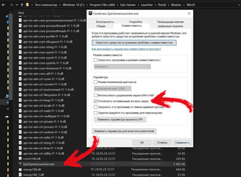
Task: Select the EpicGamesLauncher.exe file icon
Action: [x=20, y=164]
